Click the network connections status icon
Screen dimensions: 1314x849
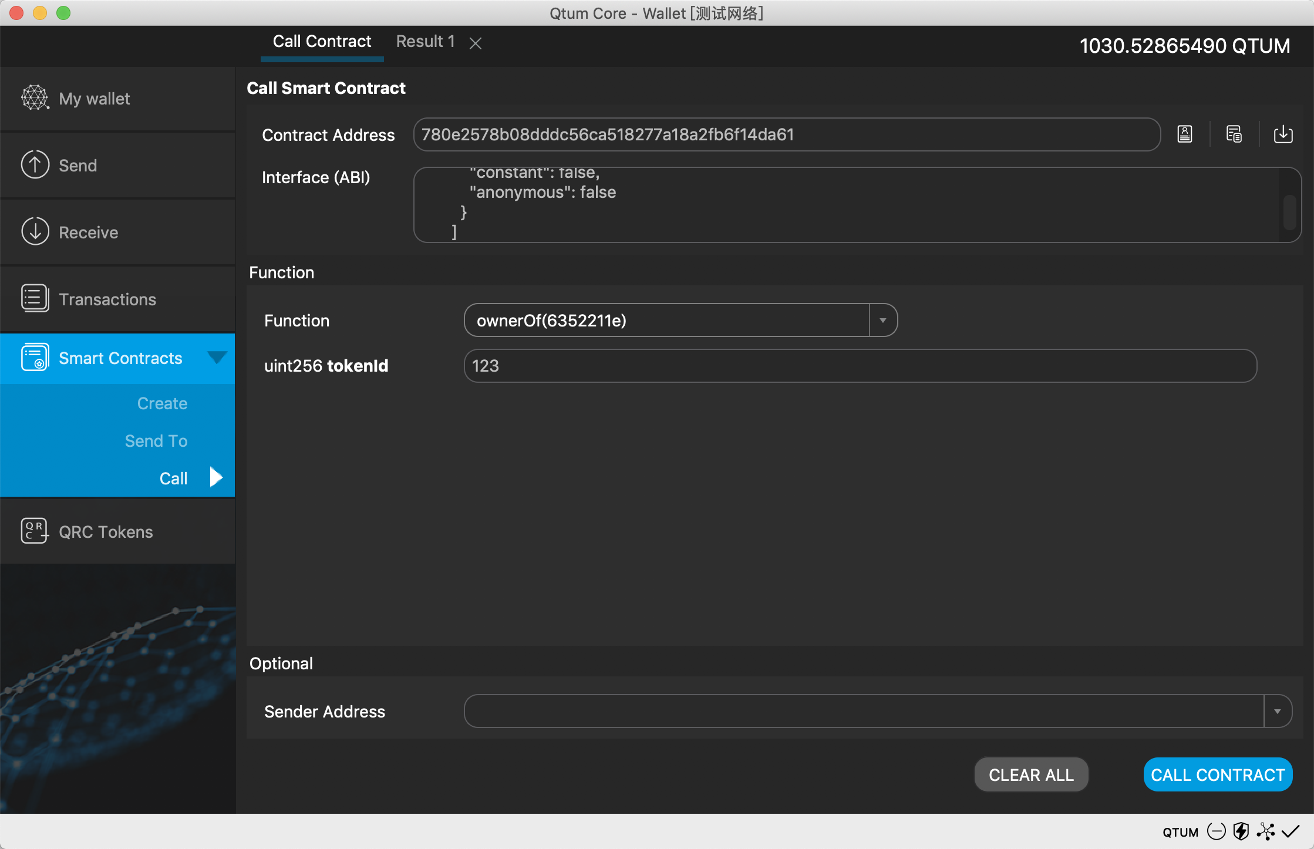coord(1265,831)
